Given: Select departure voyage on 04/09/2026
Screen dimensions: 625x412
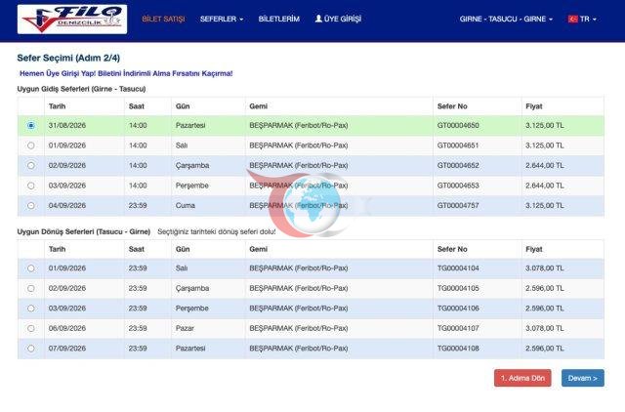Looking at the screenshot, I should (31, 206).
